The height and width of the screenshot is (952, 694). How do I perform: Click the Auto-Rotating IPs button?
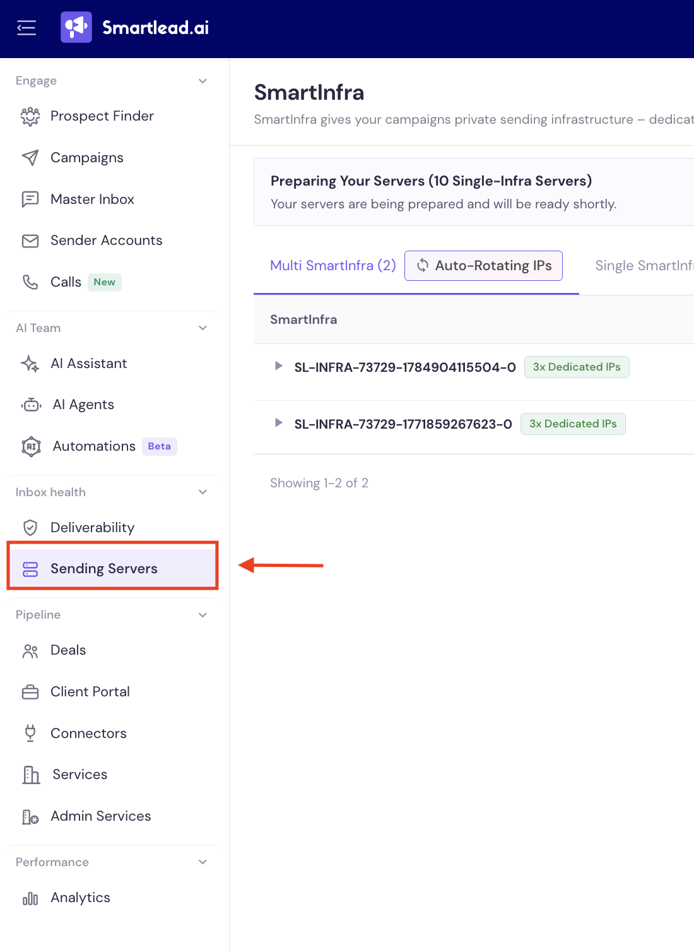(483, 266)
